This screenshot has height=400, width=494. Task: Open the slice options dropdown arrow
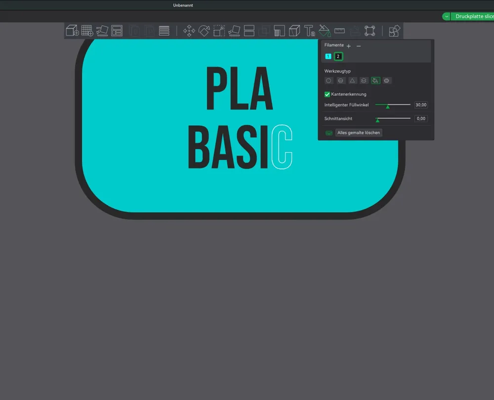pyautogui.click(x=447, y=16)
